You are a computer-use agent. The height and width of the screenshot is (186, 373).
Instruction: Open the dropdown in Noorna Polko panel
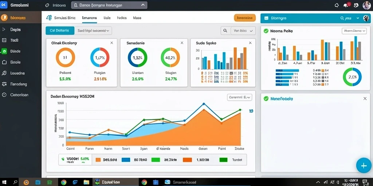click(354, 31)
